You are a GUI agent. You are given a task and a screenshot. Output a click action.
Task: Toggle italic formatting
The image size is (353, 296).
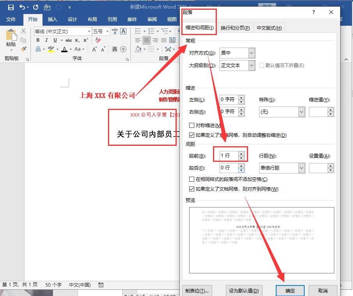(x=46, y=40)
